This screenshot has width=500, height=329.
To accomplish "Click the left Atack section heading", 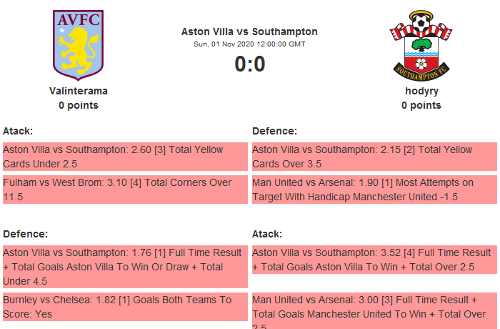I will coord(18,131).
